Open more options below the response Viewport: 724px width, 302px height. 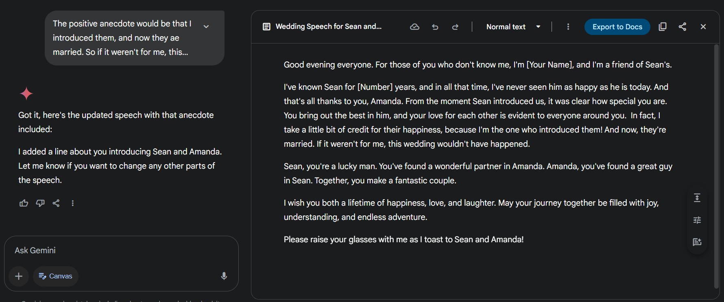[73, 203]
